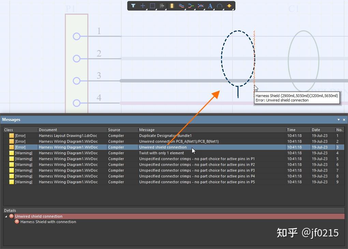Select the Place Text tool
The width and height of the screenshot is (348, 249).
click(x=210, y=6)
